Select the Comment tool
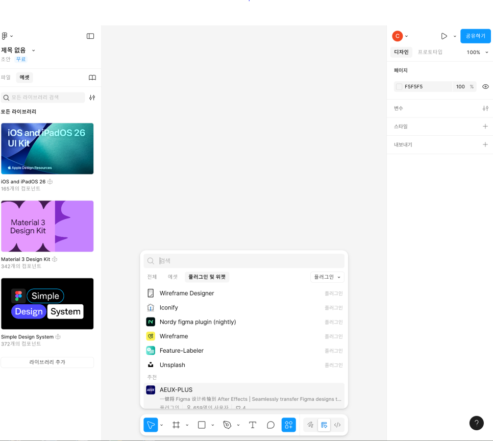The width and height of the screenshot is (493, 441). pyautogui.click(x=270, y=425)
